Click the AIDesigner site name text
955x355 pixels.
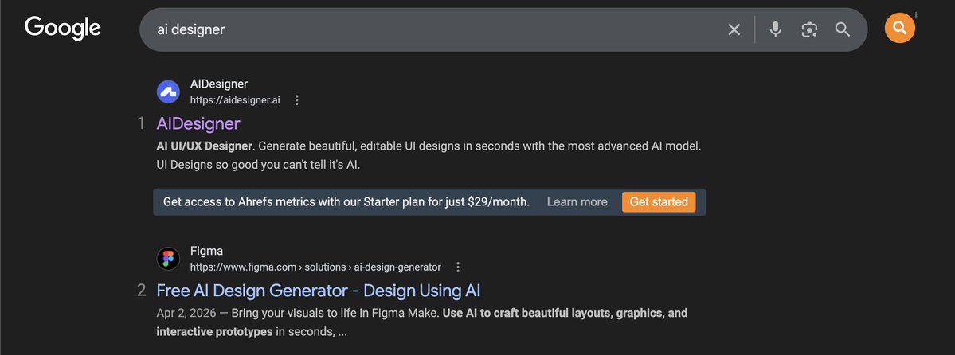pyautogui.click(x=219, y=84)
